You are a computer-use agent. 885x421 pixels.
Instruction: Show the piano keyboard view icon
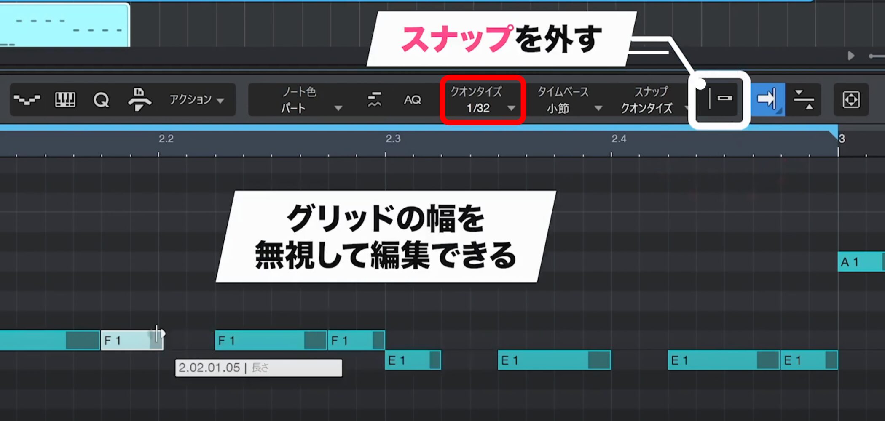tap(65, 100)
